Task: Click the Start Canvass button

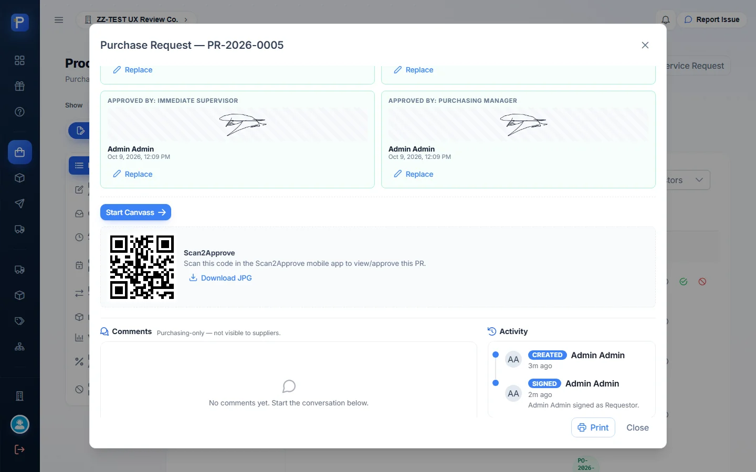Action: coord(135,212)
